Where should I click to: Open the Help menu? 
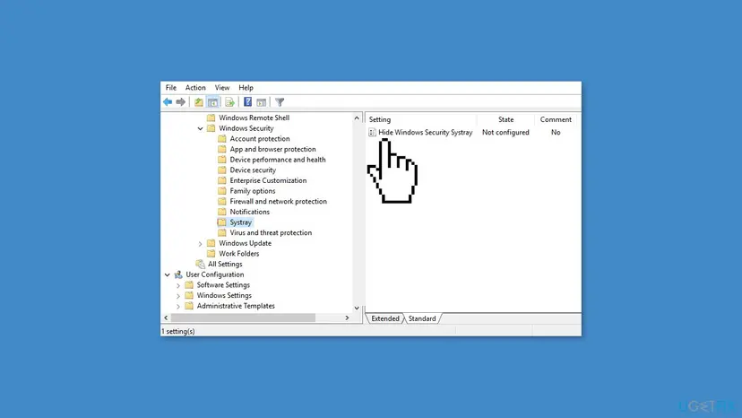tap(246, 88)
